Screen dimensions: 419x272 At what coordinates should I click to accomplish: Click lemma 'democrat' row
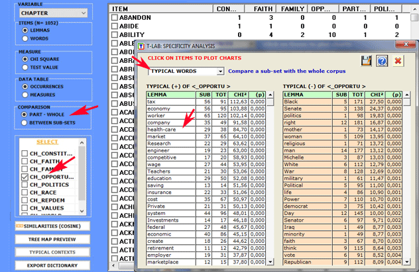308,206
